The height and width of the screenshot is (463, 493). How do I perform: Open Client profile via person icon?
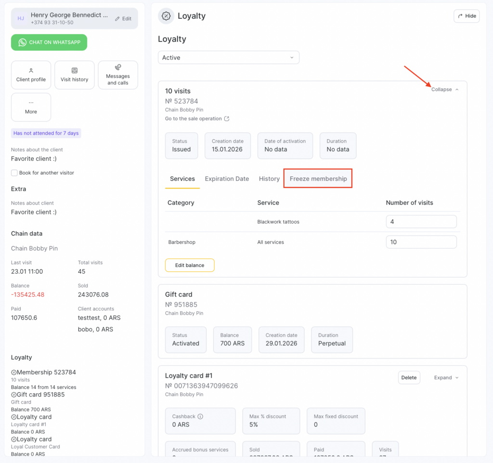[x=31, y=70]
